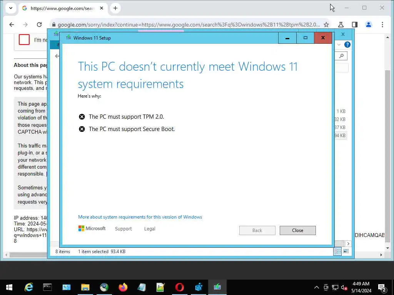Screen dimensions: 394x295
Task: Open the taskbar clock and date
Action: pyautogui.click(x=361, y=287)
